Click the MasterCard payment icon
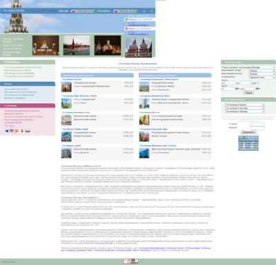This screenshot has width=276, height=265. coord(17,131)
